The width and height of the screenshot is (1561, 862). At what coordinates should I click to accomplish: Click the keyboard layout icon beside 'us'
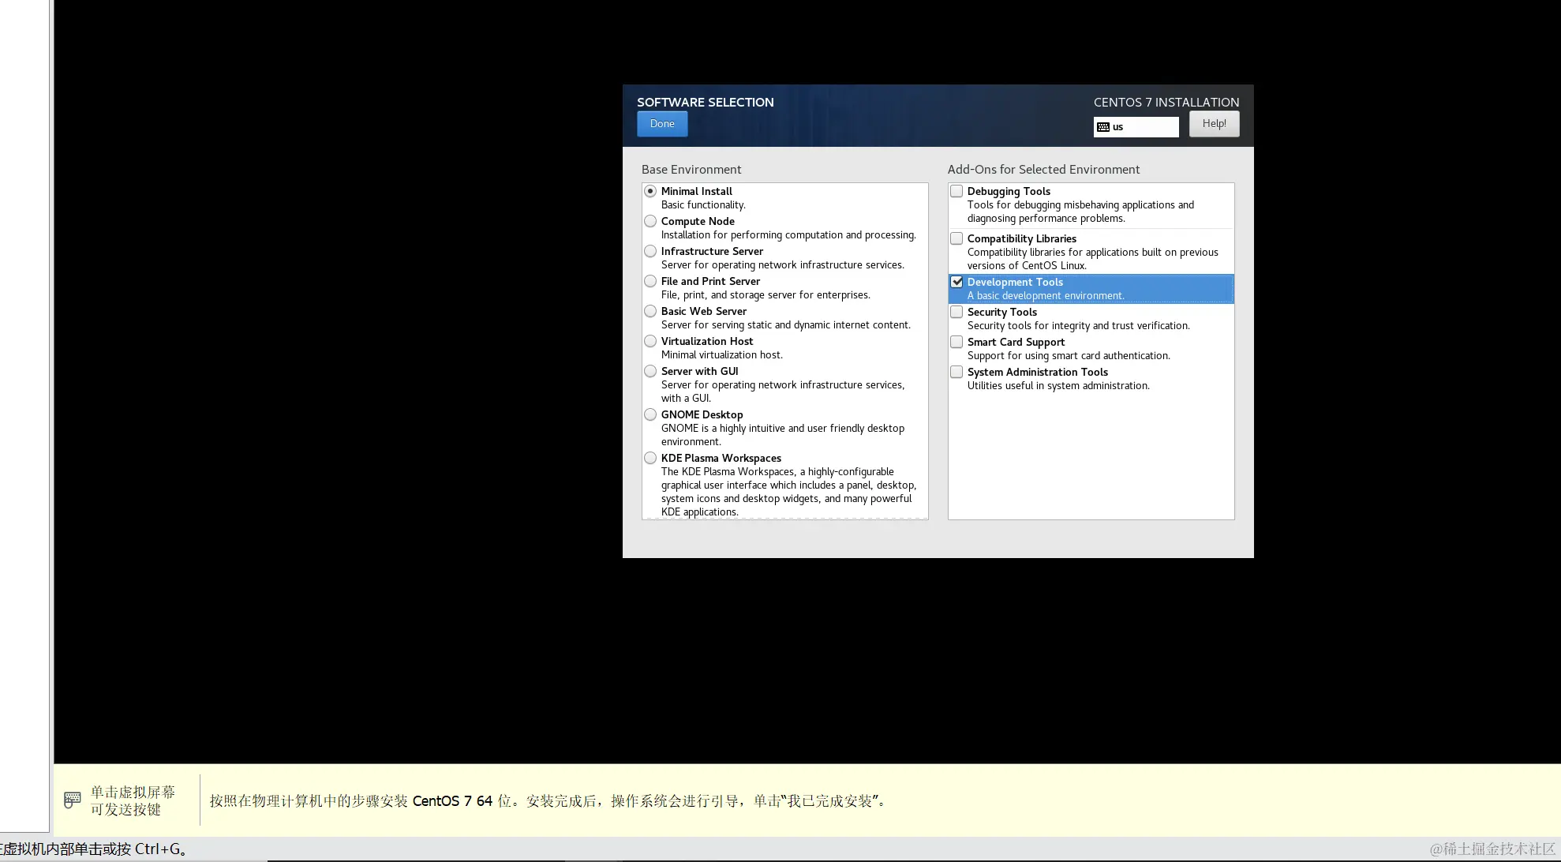tap(1103, 127)
